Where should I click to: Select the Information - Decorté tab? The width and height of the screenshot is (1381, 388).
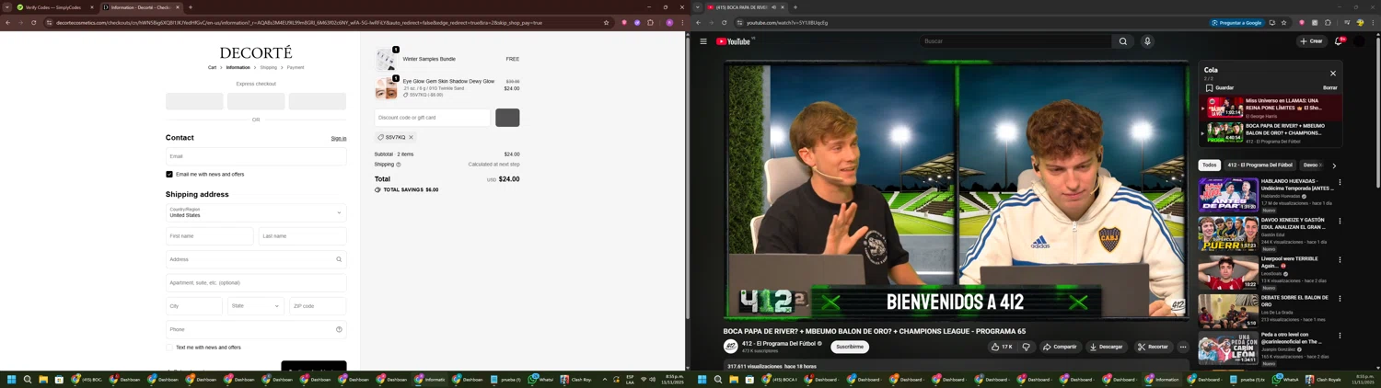(141, 7)
